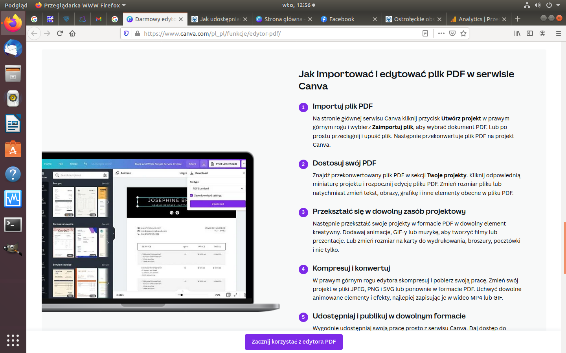Open LibreOffice Writer from the dock

click(13, 124)
